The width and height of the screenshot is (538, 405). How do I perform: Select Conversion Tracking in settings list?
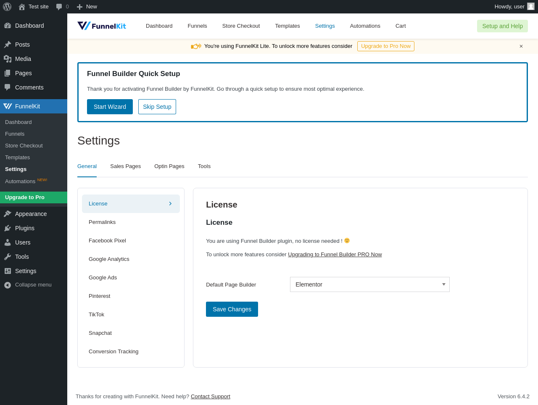point(131,352)
